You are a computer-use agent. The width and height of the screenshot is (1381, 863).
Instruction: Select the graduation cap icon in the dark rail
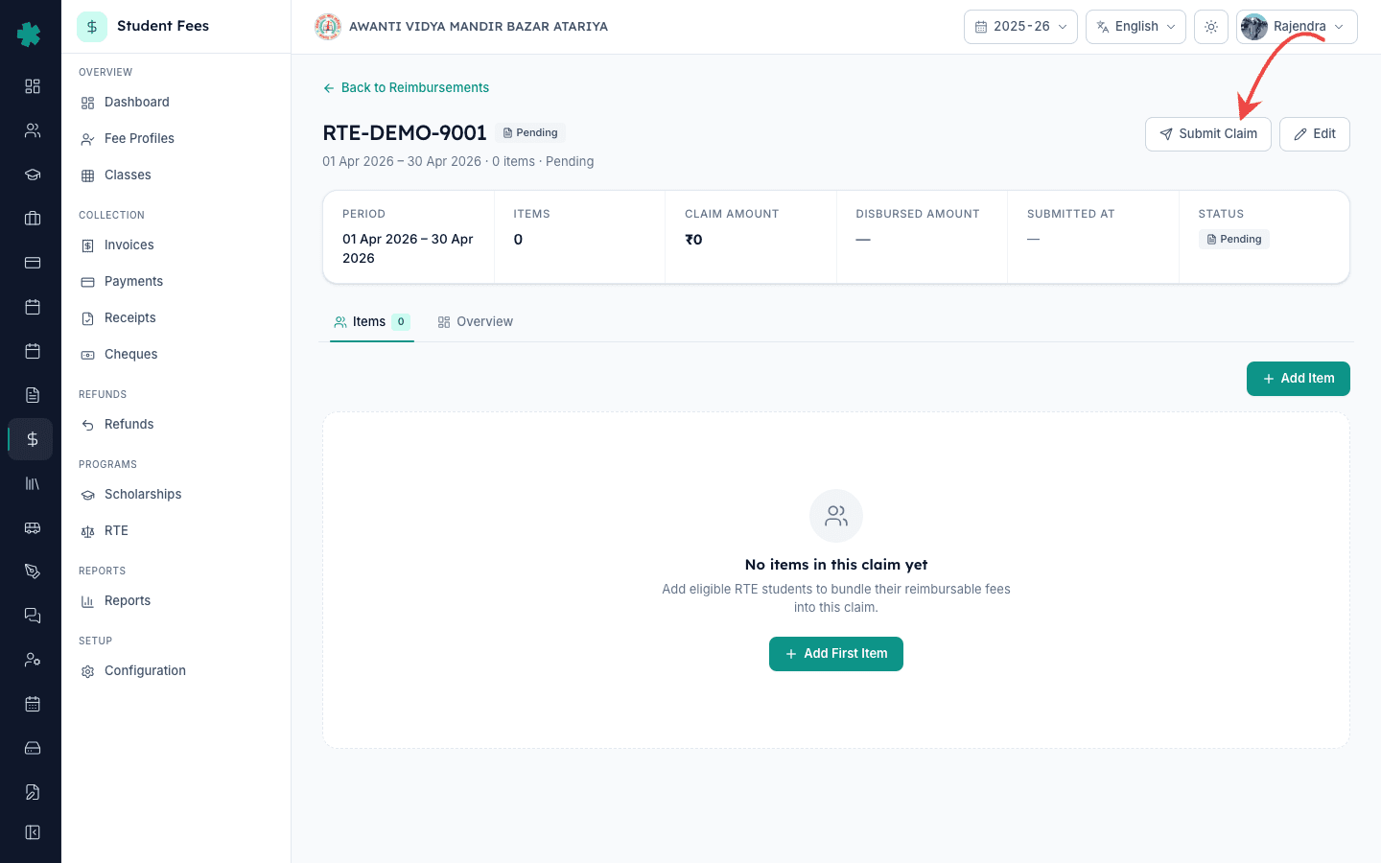[x=33, y=175]
